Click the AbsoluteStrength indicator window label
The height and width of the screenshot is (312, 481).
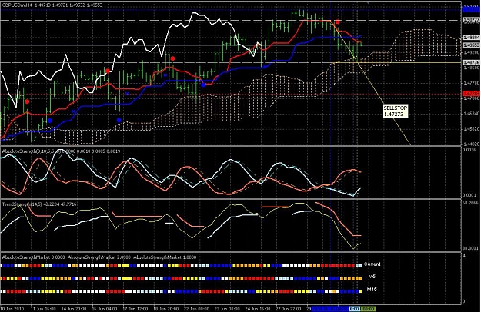(x=62, y=151)
